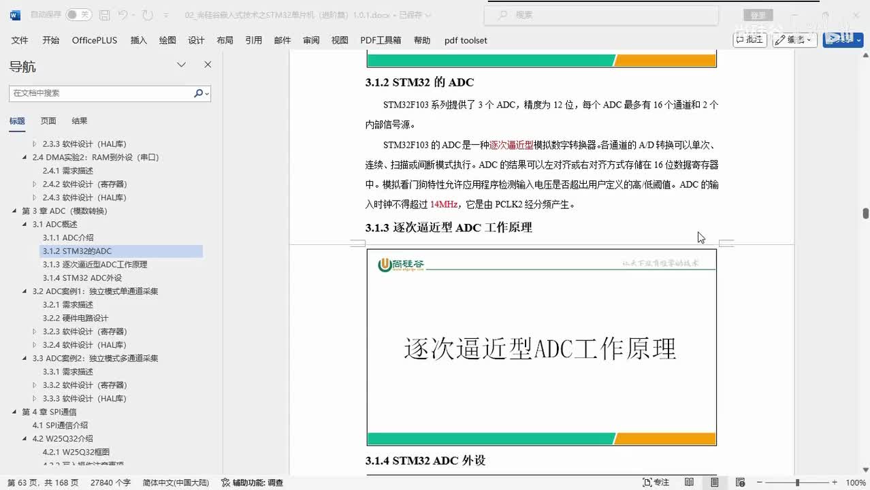The height and width of the screenshot is (490, 870).
Task: Expand 2.3.3 软件设计（HAL库）heading
Action: coord(35,144)
